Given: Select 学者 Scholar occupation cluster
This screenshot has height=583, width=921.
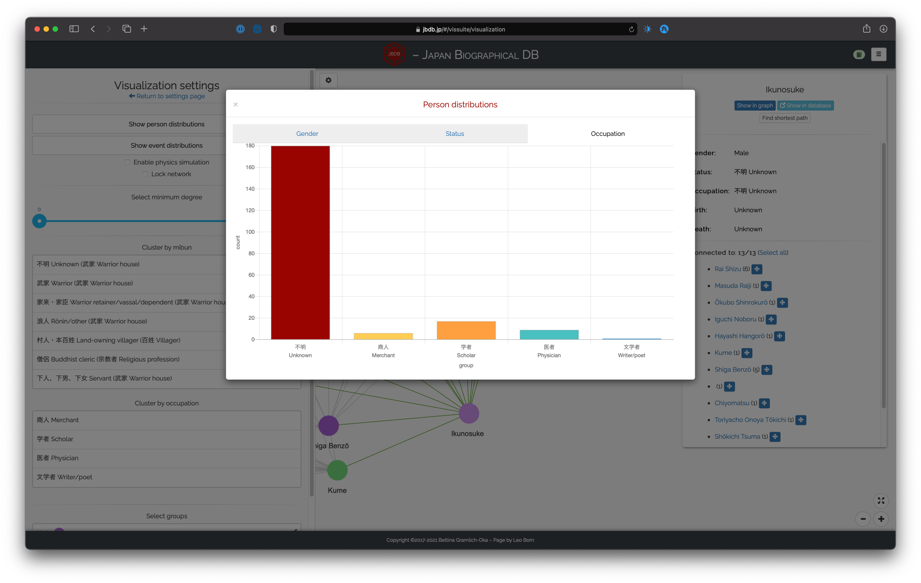Looking at the screenshot, I should (x=166, y=439).
